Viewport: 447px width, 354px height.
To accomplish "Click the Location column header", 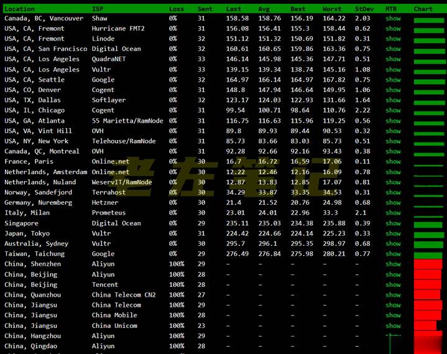I will click(x=19, y=9).
